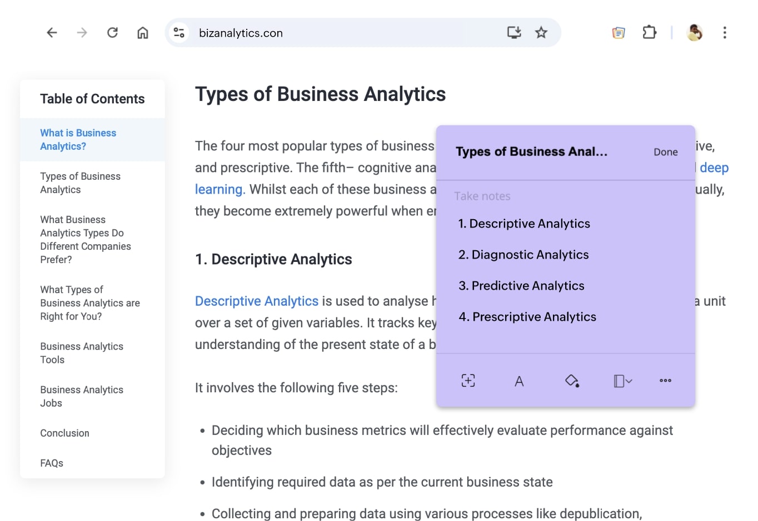Go to Business Analytics Tools in contents
The width and height of the screenshot is (758, 521).
pos(82,353)
